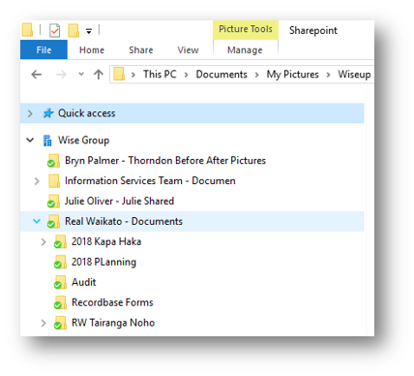Click synced folder icon for Audit
This screenshot has width=414, height=376.
60,283
